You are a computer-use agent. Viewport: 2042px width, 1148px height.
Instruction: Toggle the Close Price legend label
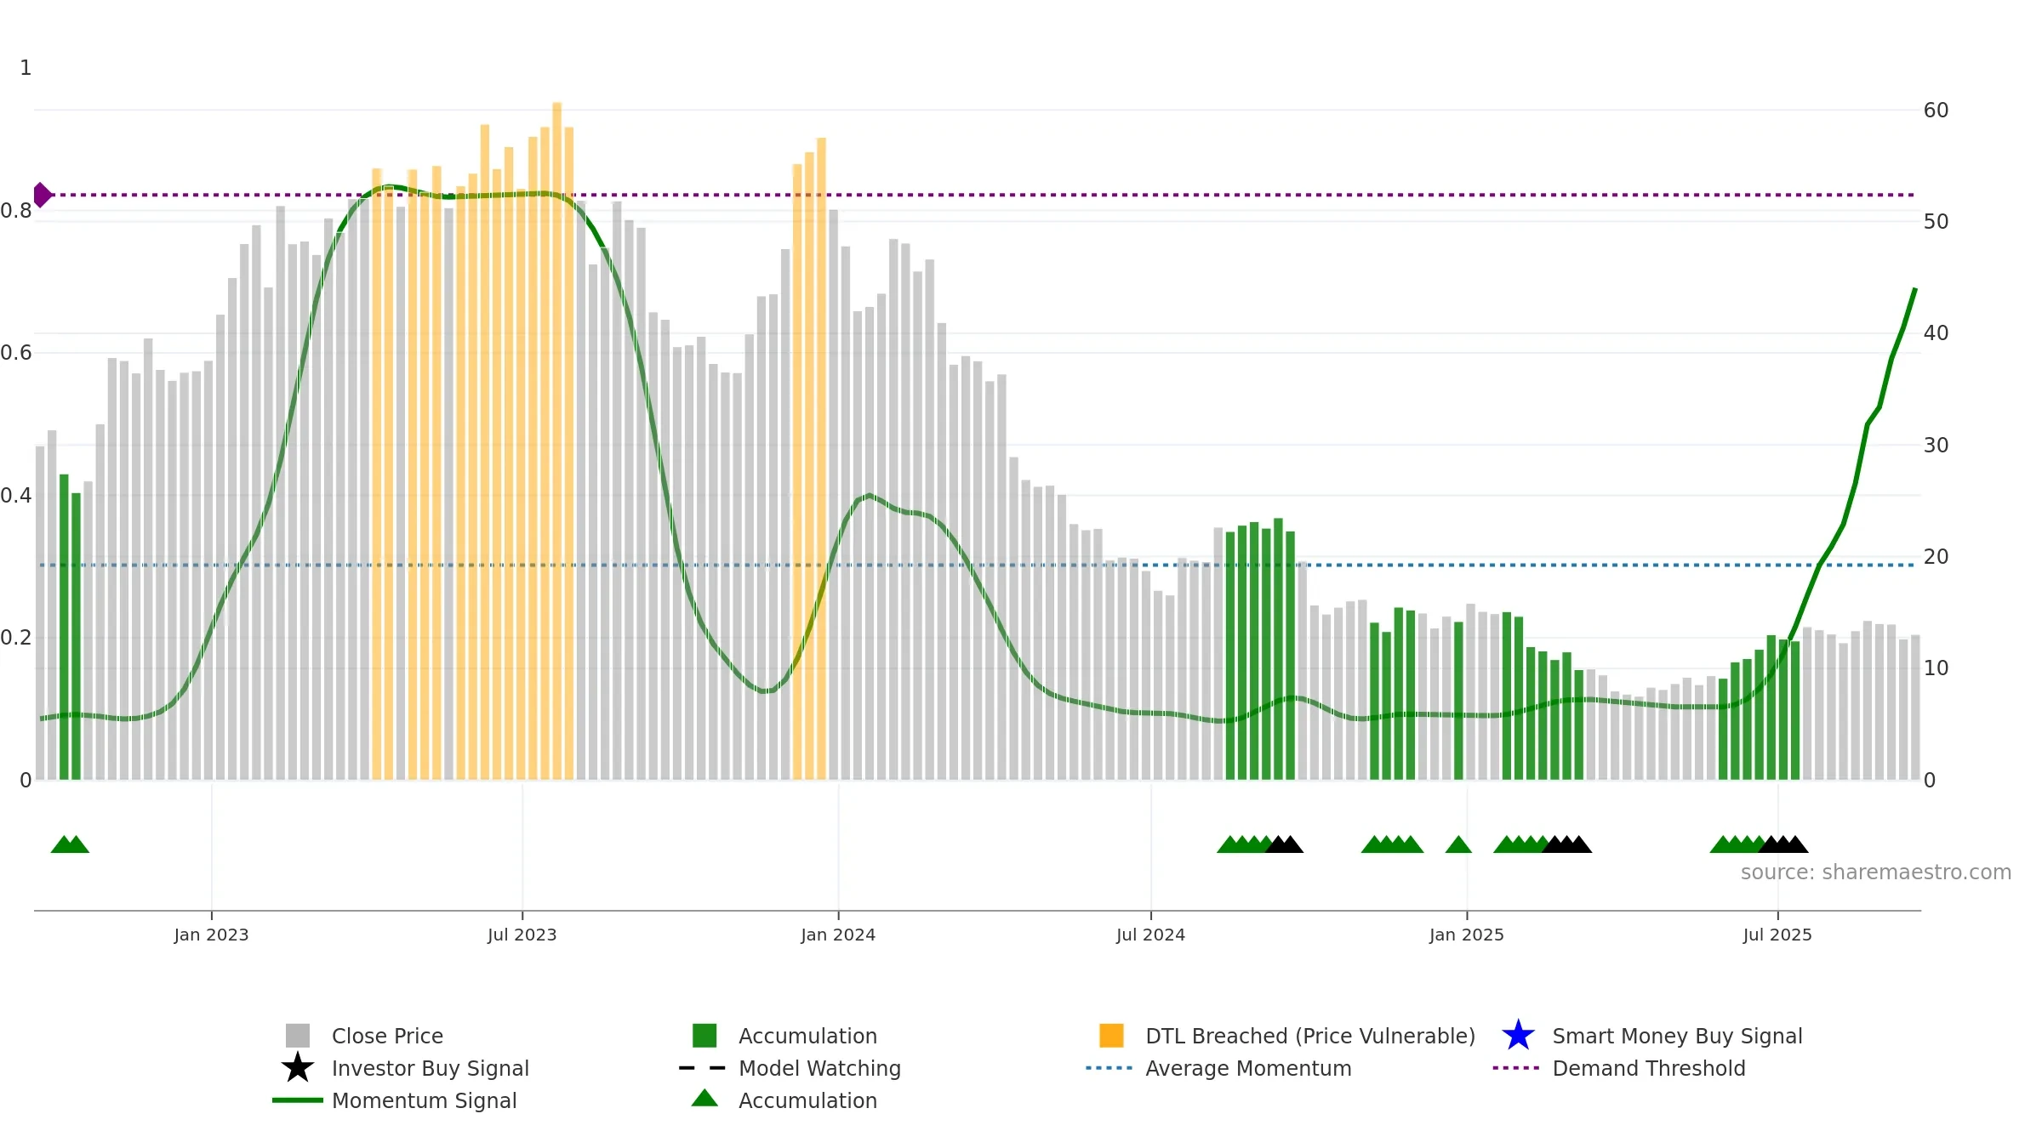point(387,1036)
